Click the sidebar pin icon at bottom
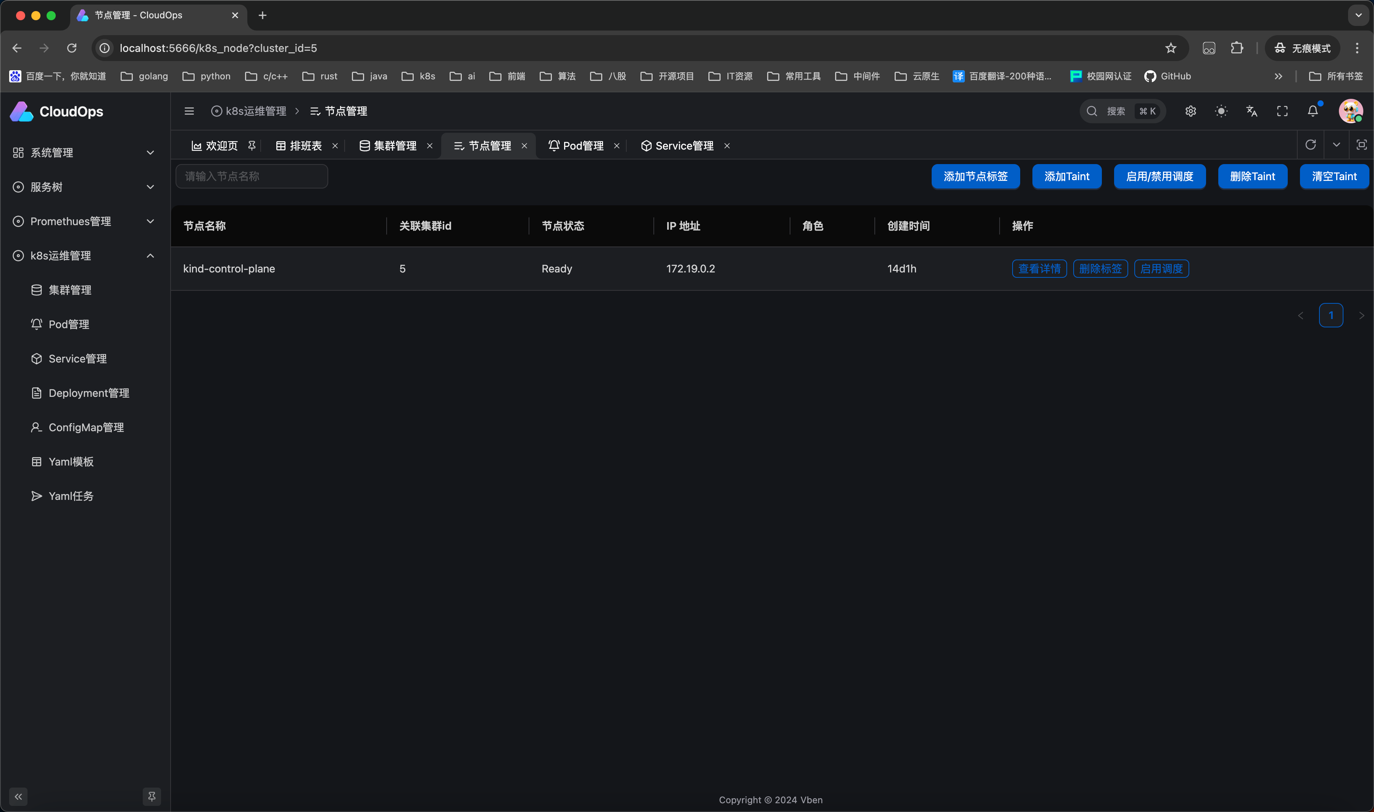This screenshot has height=812, width=1374. pos(152,796)
